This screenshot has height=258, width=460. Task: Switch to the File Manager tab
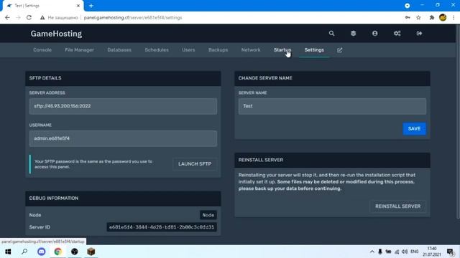[x=79, y=50]
